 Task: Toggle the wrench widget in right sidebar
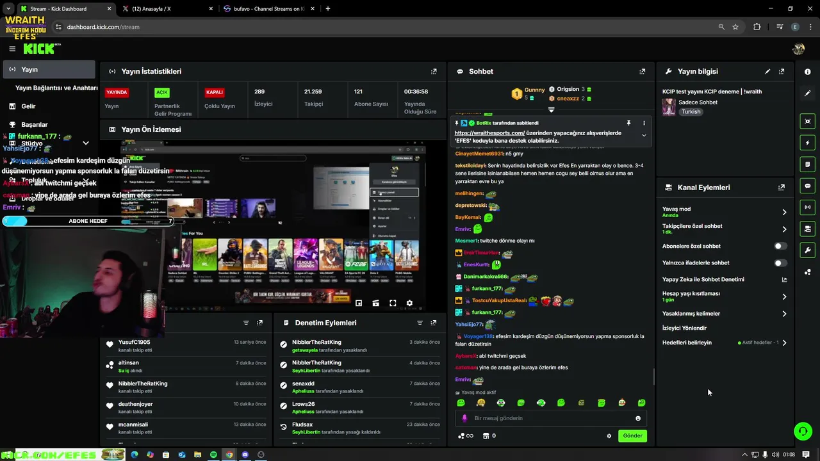808,250
